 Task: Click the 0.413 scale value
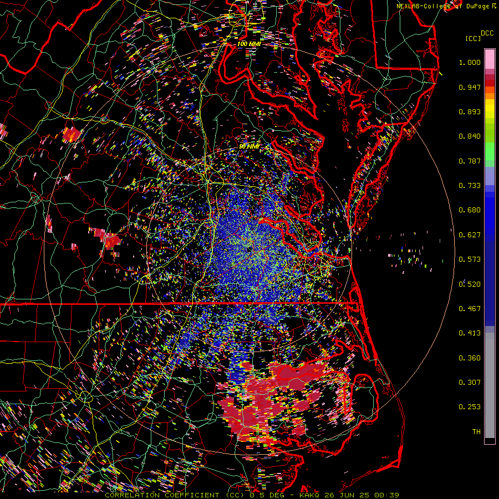pos(470,333)
